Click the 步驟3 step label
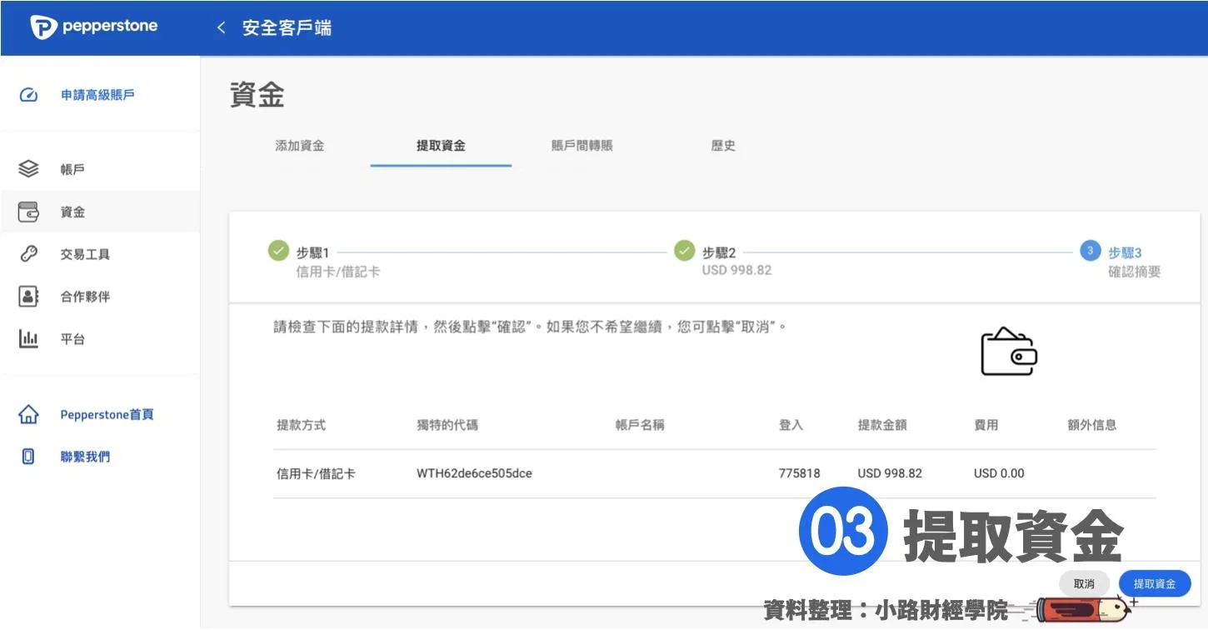The height and width of the screenshot is (630, 1208). (x=1125, y=252)
